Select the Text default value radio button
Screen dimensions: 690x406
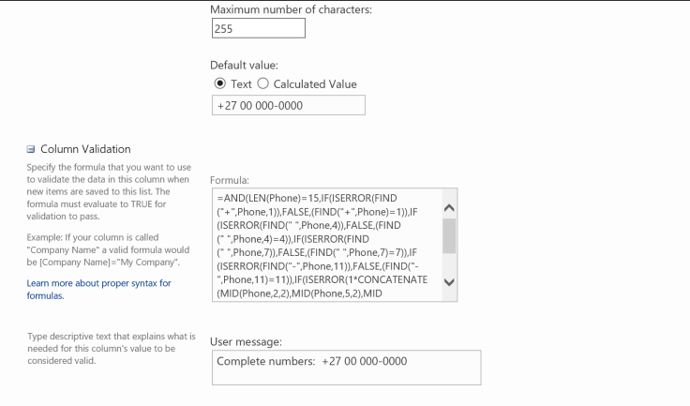(x=221, y=84)
